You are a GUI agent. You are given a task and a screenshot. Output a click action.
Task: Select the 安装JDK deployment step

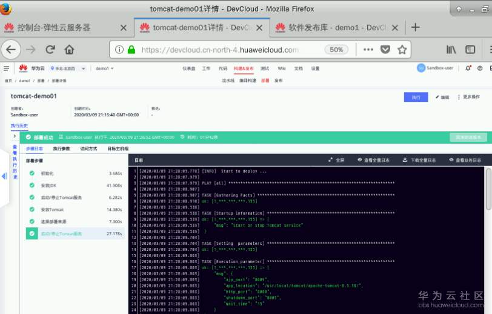(75, 185)
